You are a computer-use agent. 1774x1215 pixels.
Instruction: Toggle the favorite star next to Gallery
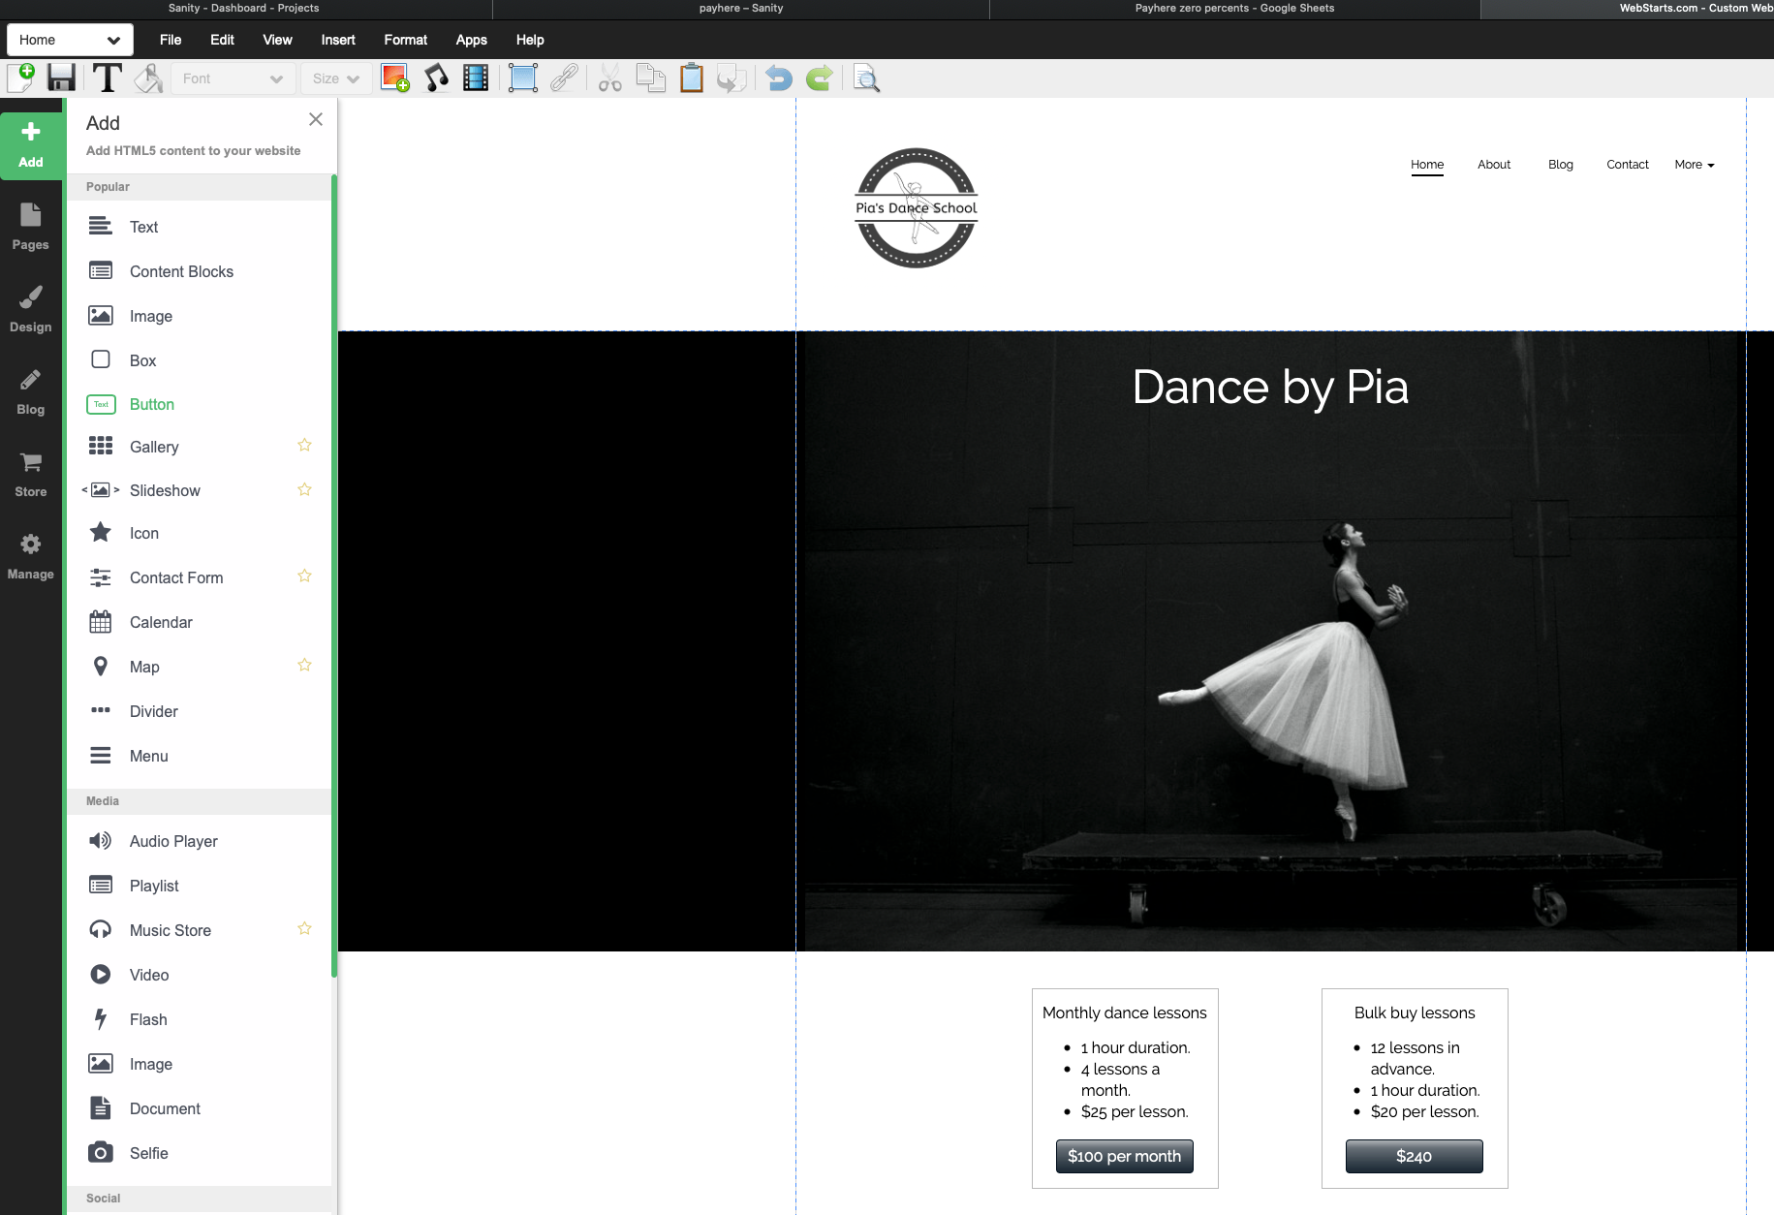tap(304, 446)
